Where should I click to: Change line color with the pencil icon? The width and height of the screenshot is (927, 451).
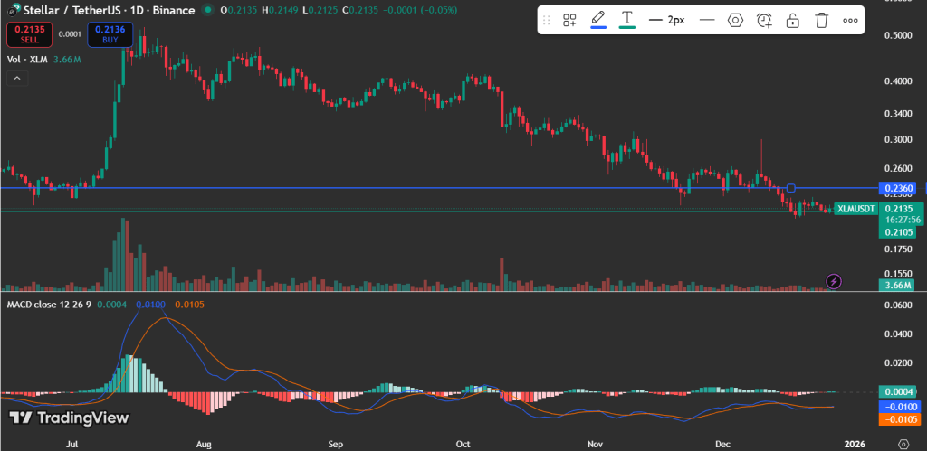598,19
